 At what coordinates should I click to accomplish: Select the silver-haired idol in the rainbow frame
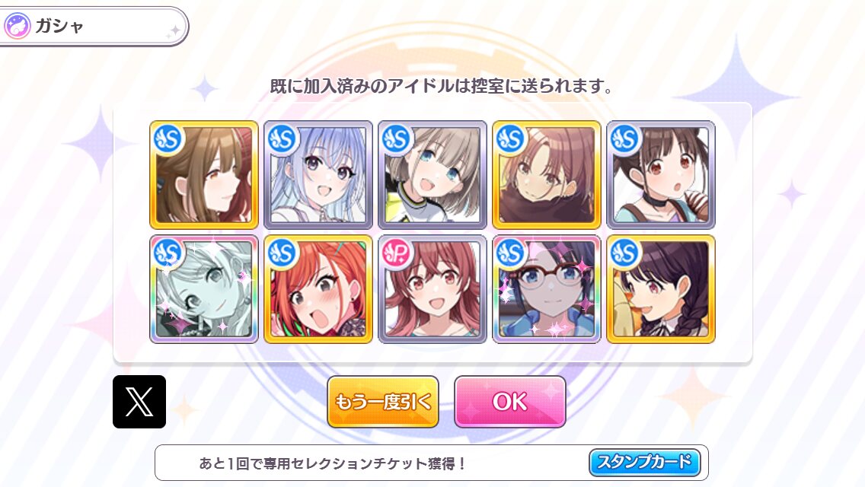(x=204, y=289)
